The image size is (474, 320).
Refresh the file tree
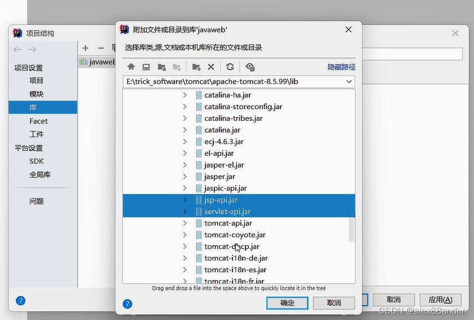tap(230, 67)
